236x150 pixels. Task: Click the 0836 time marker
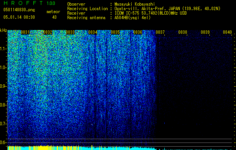[138, 32]
